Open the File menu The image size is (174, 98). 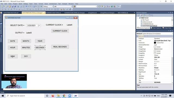[x=2, y=4]
